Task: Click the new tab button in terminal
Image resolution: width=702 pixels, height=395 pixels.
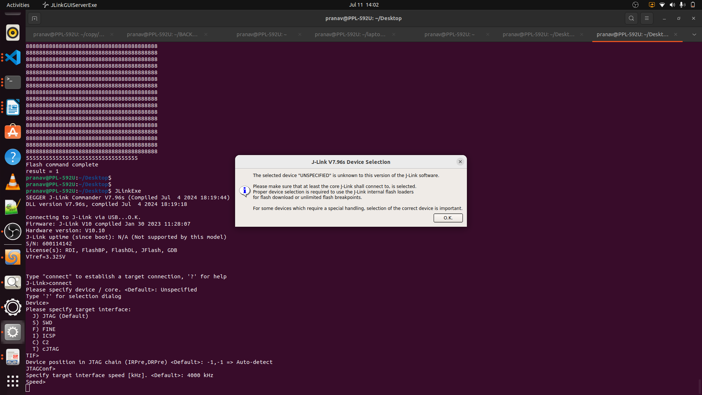Action: point(34,18)
